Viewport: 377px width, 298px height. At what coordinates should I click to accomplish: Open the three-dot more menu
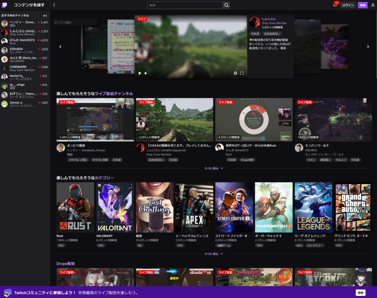tap(54, 5)
